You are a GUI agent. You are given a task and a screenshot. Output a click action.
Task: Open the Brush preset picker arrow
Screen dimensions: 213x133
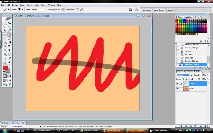22,9
